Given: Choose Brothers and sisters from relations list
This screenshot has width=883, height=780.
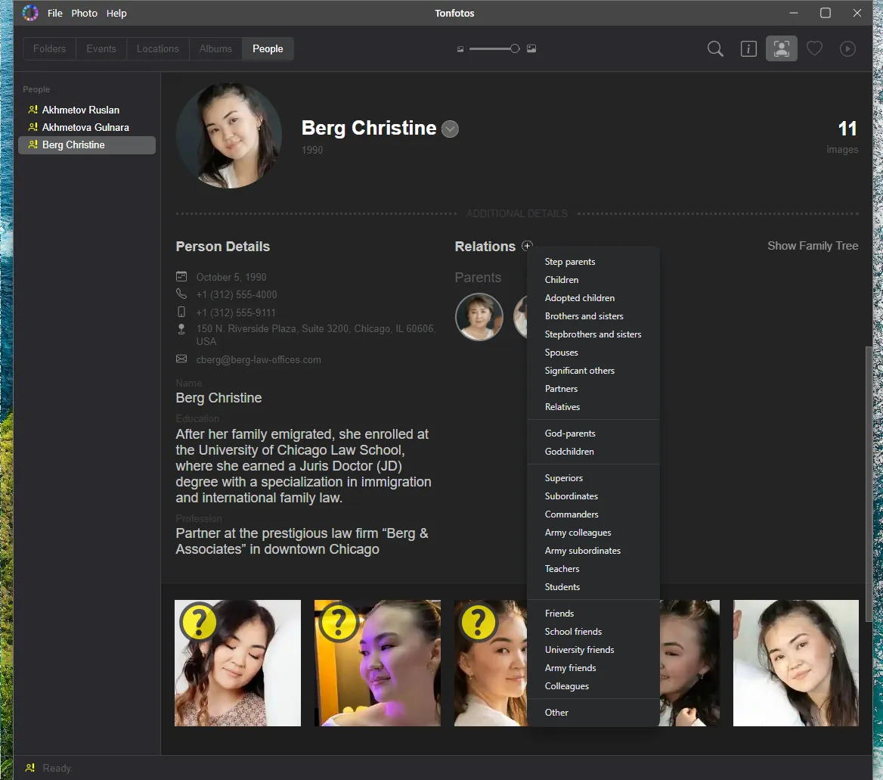Looking at the screenshot, I should [x=584, y=316].
